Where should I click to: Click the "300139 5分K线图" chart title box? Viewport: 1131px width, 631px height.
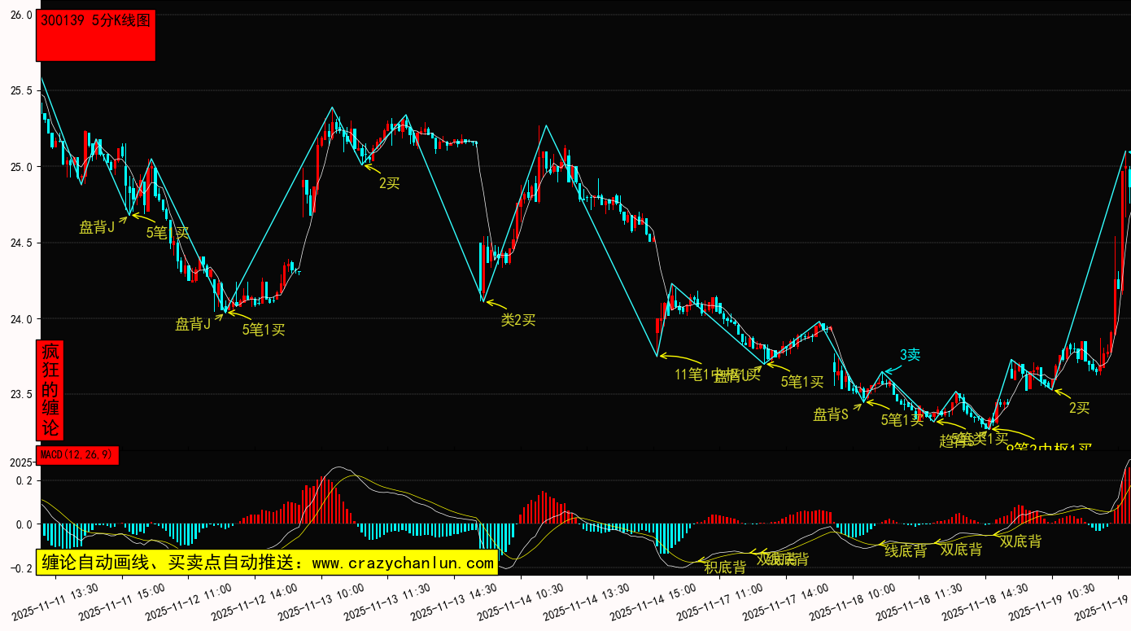coord(95,35)
